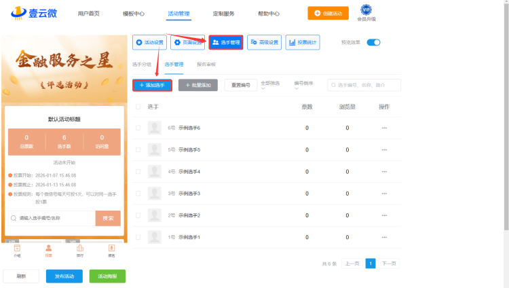Tick the checkbox for 示例选手5

(x=138, y=149)
